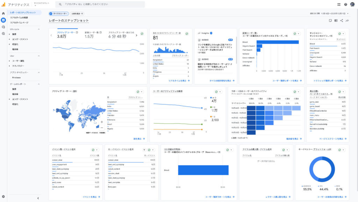The width and height of the screenshot is (358, 202).
Task: Click the add note icon
Action: tap(330, 20)
